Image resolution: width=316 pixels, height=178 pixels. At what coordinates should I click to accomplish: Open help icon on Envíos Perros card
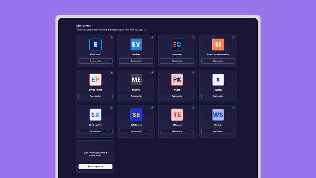[x=111, y=73]
